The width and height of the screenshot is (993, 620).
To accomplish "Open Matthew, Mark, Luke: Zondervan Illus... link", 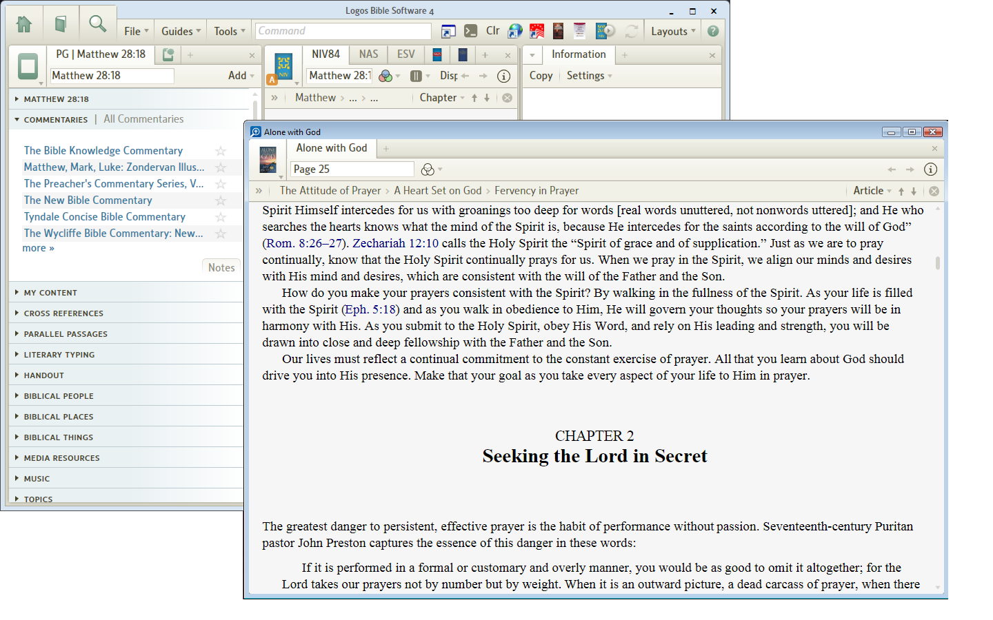I will pyautogui.click(x=114, y=167).
